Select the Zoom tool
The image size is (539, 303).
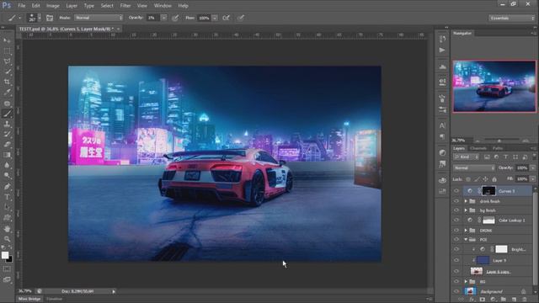(7, 239)
